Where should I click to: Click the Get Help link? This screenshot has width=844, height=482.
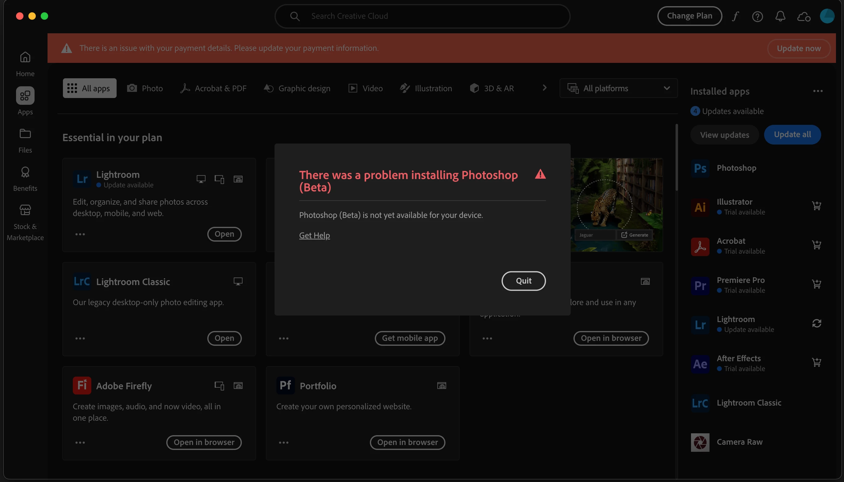tap(314, 235)
